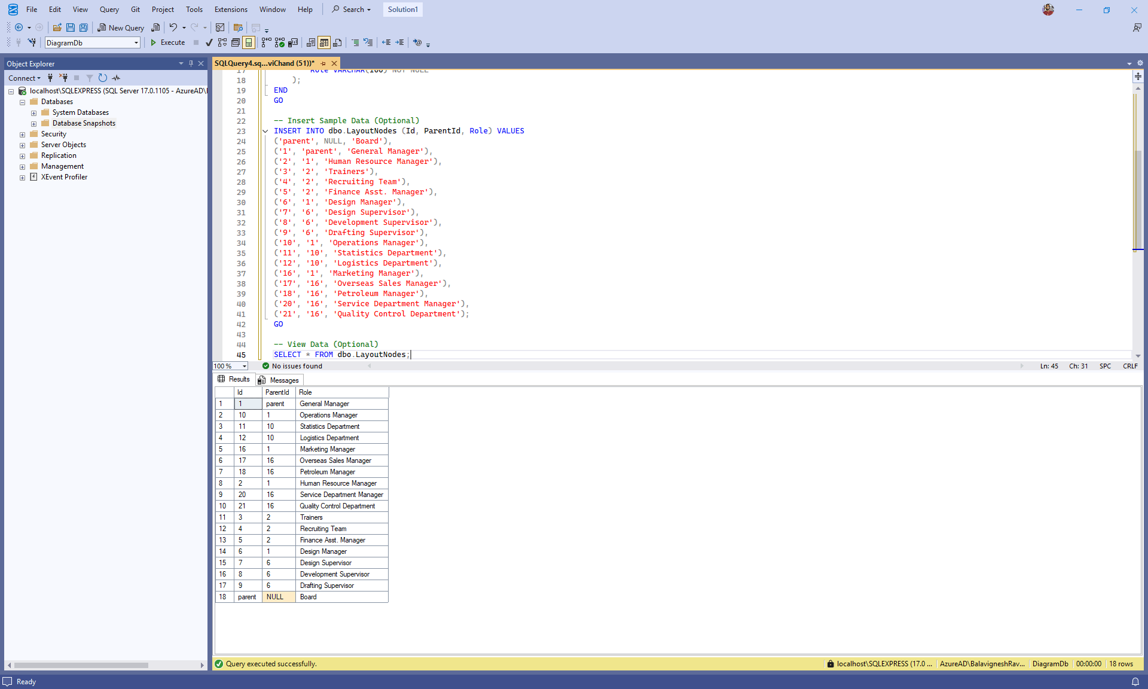This screenshot has height=689, width=1148.
Task: Click the Save All icon
Action: (84, 28)
